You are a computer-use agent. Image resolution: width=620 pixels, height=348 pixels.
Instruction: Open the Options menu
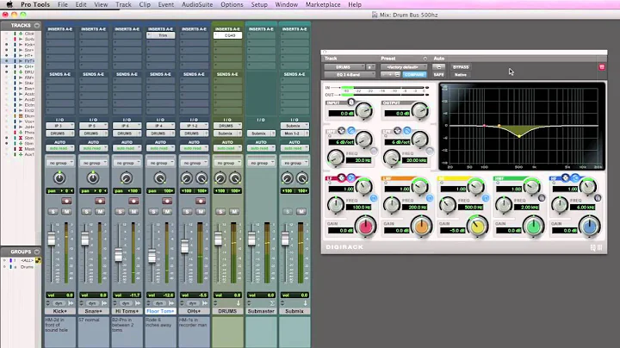pos(232,4)
